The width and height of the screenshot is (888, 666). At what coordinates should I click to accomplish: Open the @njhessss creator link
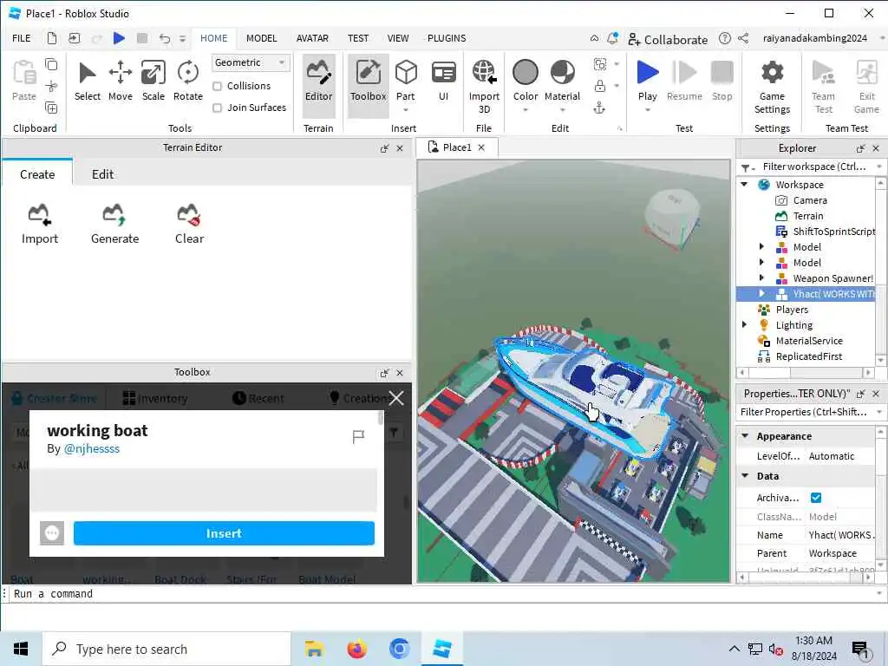pyautogui.click(x=92, y=448)
